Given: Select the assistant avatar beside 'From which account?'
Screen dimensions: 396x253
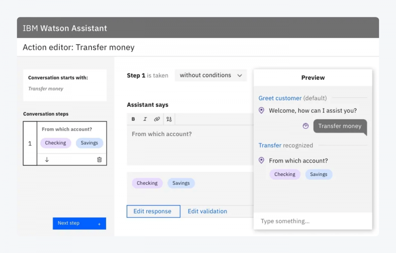Looking at the screenshot, I should pyautogui.click(x=261, y=161).
